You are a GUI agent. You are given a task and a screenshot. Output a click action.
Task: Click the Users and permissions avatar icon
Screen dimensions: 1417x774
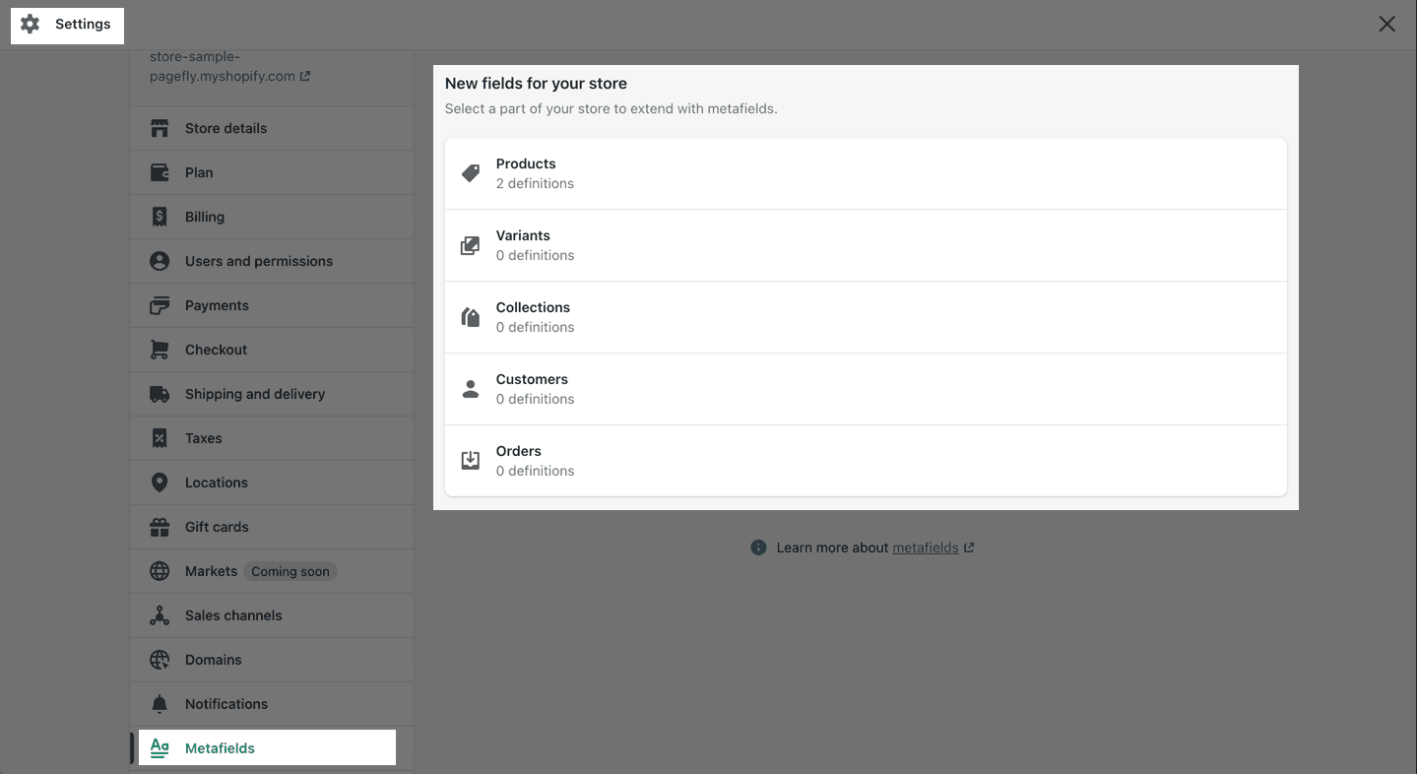(160, 261)
